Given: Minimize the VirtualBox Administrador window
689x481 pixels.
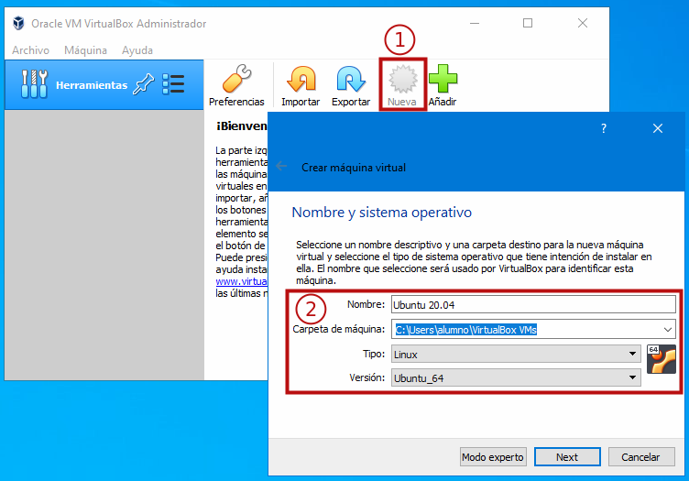Looking at the screenshot, I should [x=474, y=23].
